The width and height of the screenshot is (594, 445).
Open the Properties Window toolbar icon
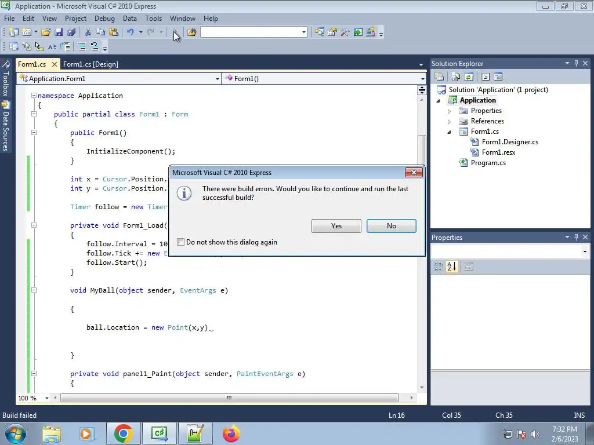(332, 32)
